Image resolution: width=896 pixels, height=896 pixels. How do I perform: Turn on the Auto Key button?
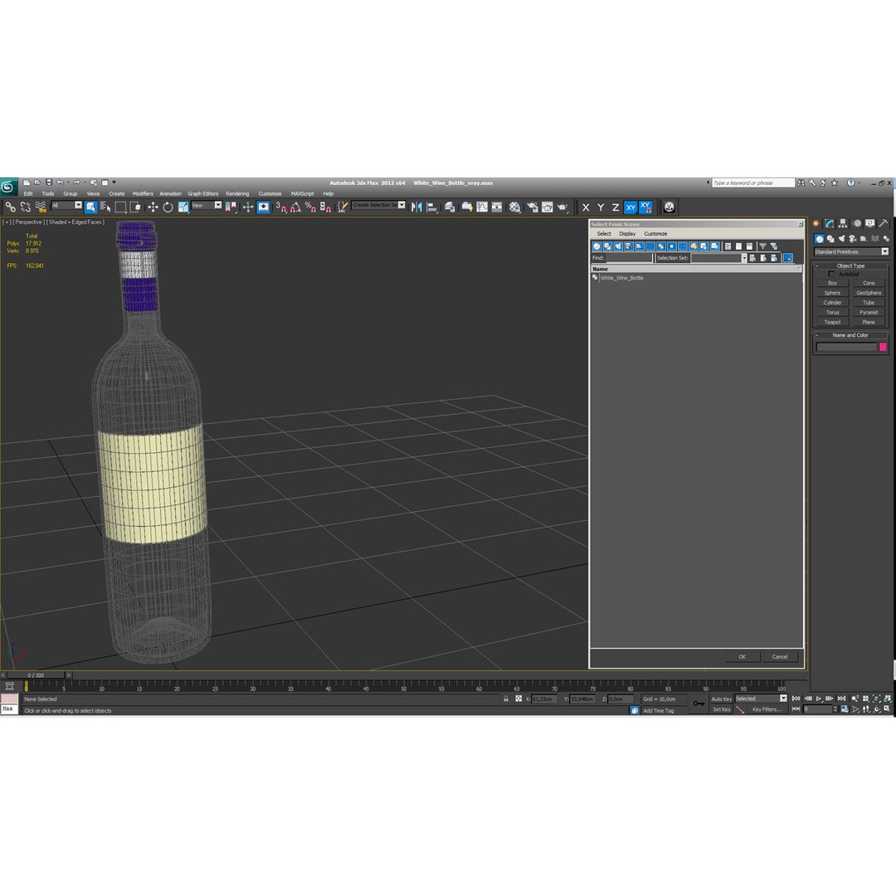coord(721,699)
